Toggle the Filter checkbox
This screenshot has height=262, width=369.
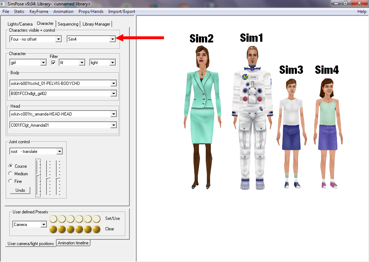click(x=54, y=63)
